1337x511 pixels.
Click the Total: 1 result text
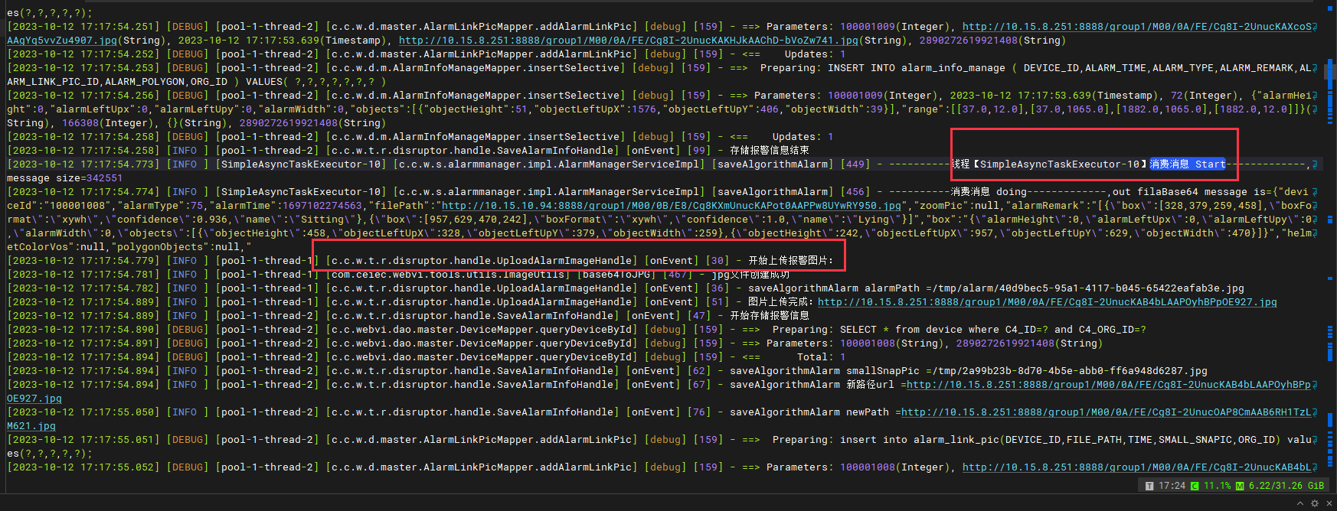point(822,357)
